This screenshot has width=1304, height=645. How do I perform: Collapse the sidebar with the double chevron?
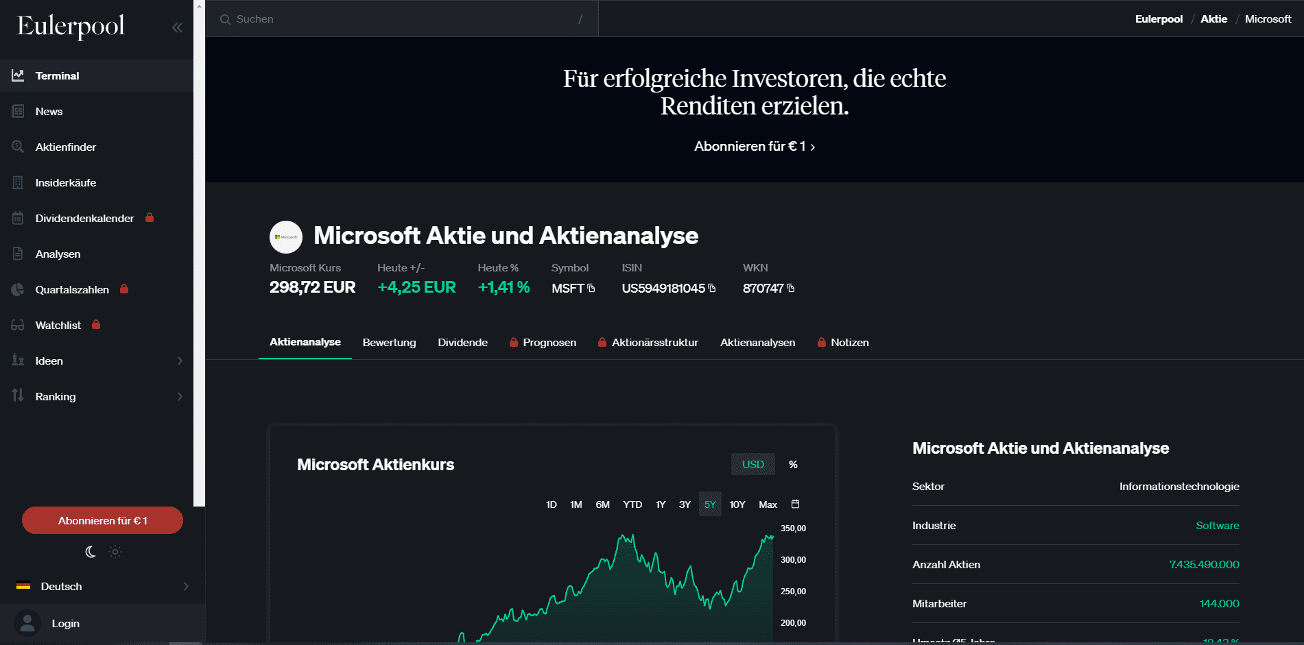177,27
